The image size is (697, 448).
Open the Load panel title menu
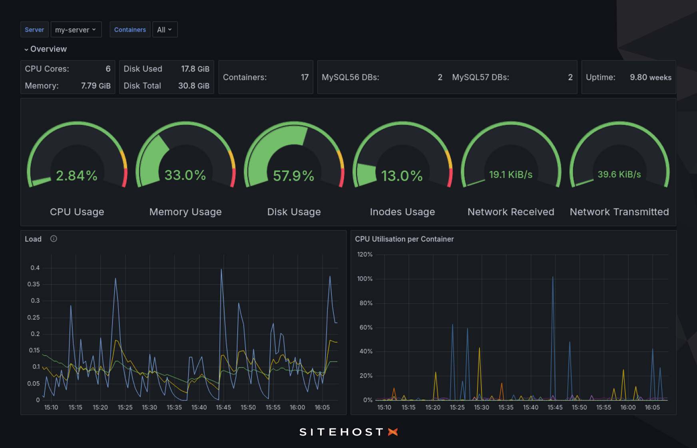click(x=33, y=239)
